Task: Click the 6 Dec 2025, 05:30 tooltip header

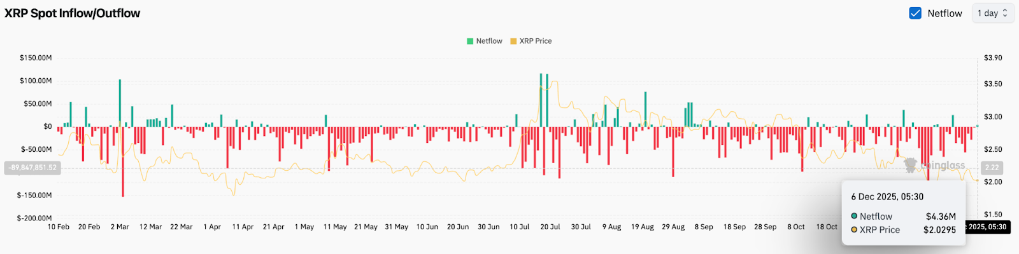Action: click(x=887, y=197)
